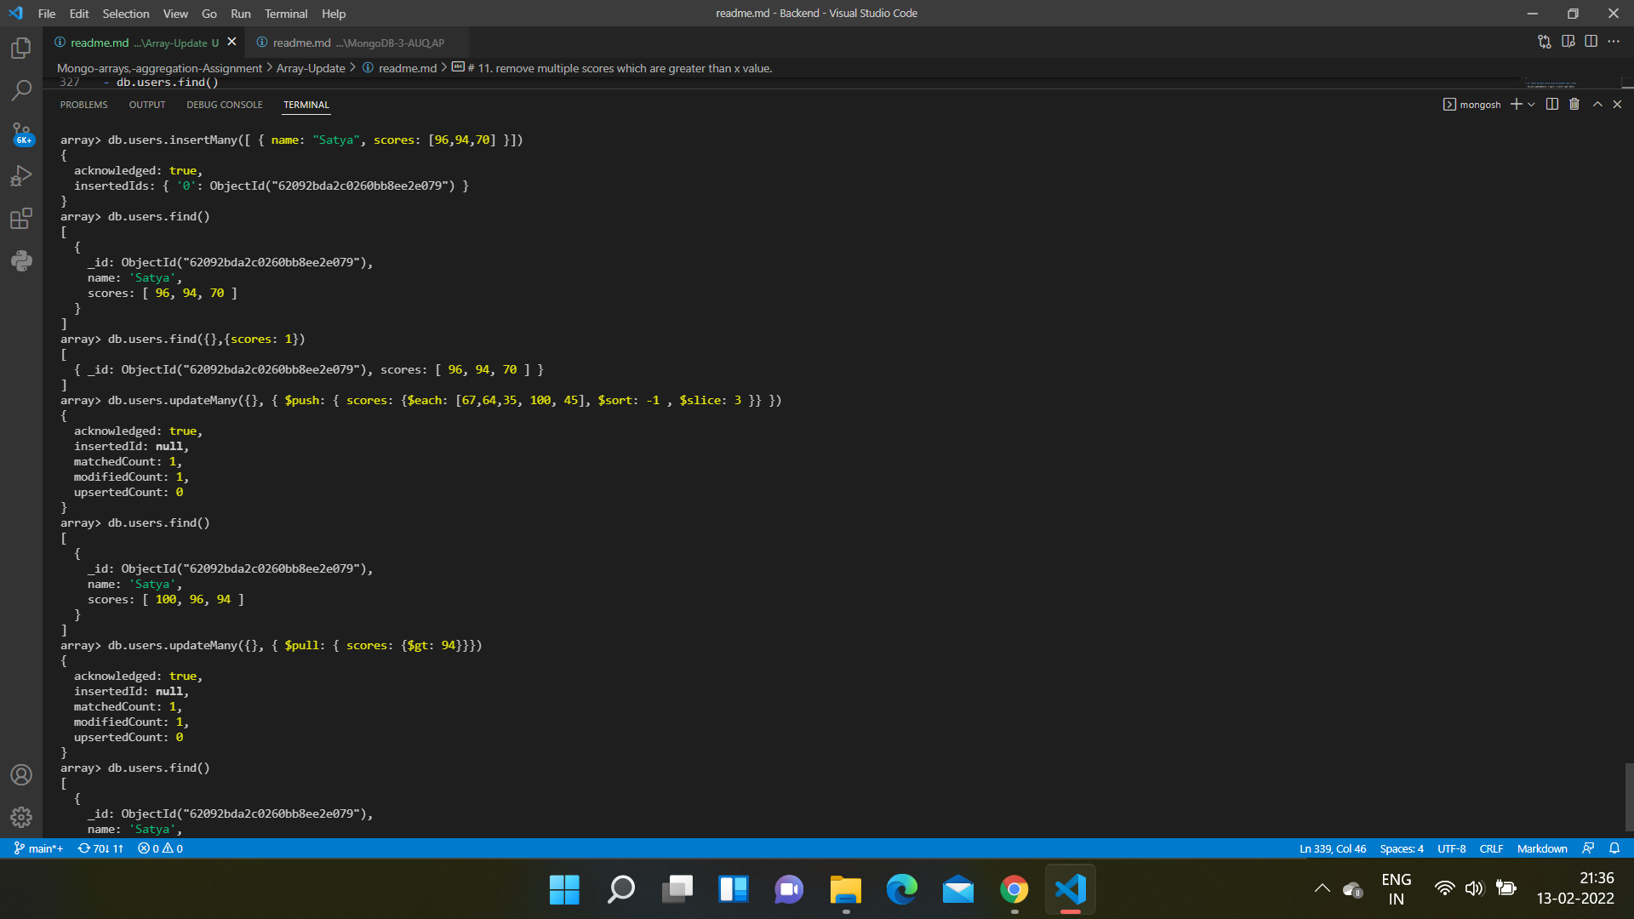
Task: Open the Open Changes icon near editor tabs
Action: [x=1544, y=41]
